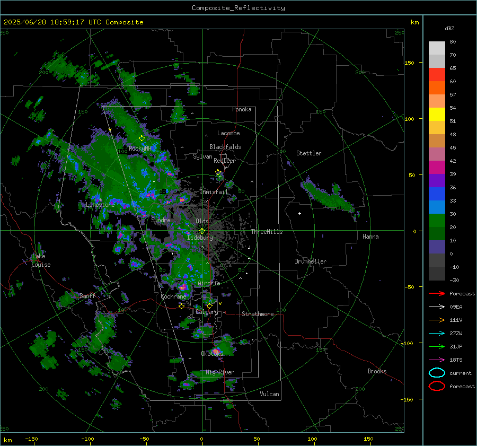Pick the purple 36-39 dBZ swatch
This screenshot has height=446, width=477.
coord(437,180)
